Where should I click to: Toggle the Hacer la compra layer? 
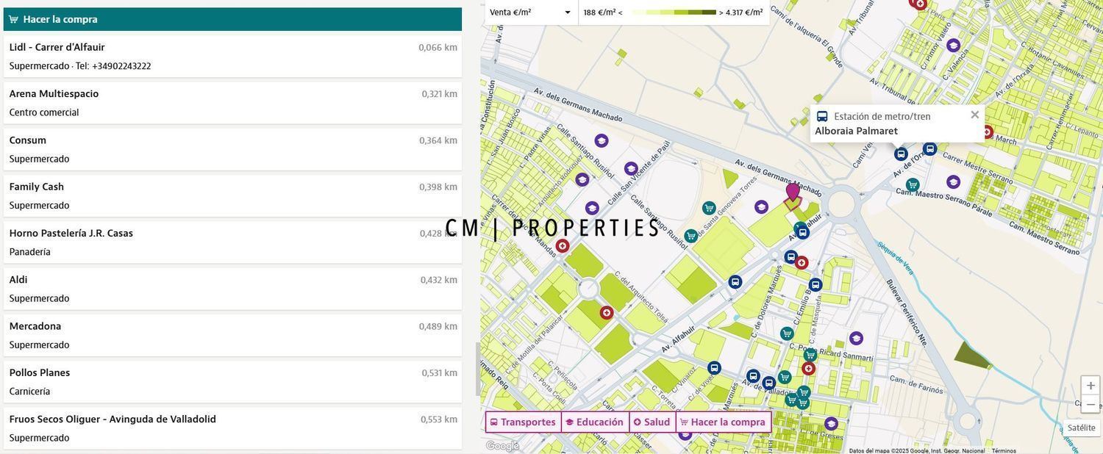tap(724, 422)
